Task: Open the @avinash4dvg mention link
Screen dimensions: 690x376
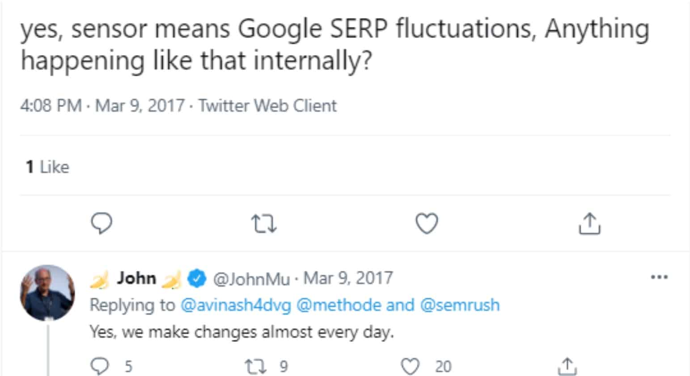Action: click(235, 305)
